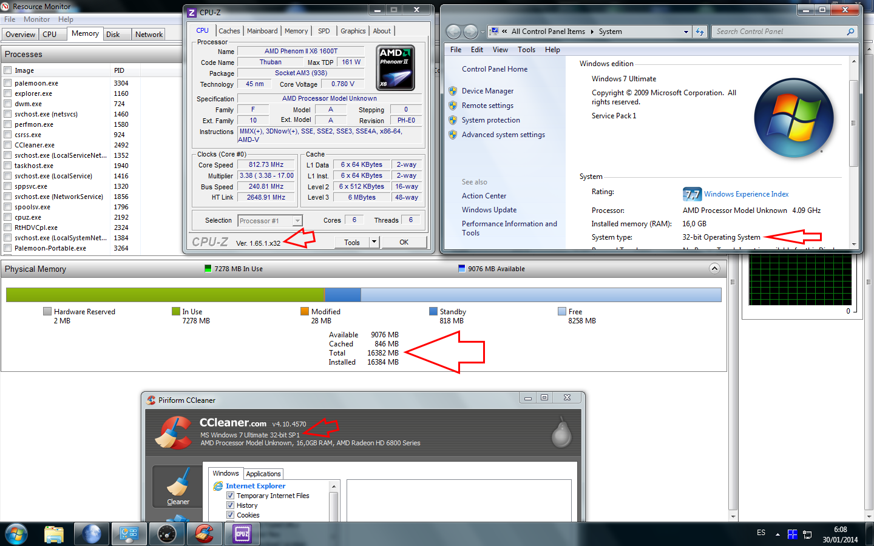Expand breadcrumb arrow after All Control Panel Items
This screenshot has height=546, width=874.
(x=592, y=32)
